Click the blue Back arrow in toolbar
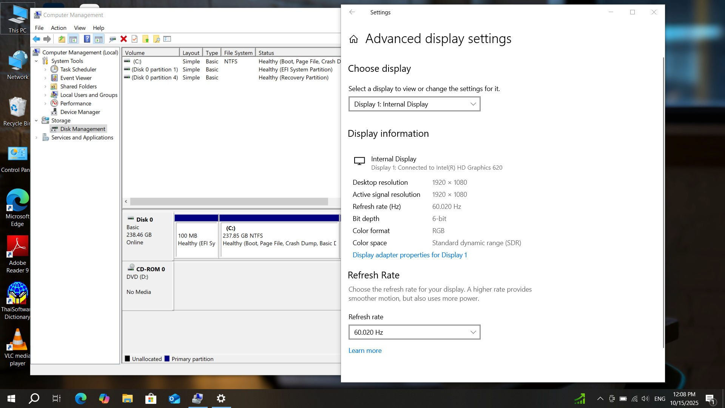Viewport: 725px width, 408px height. (x=36, y=39)
